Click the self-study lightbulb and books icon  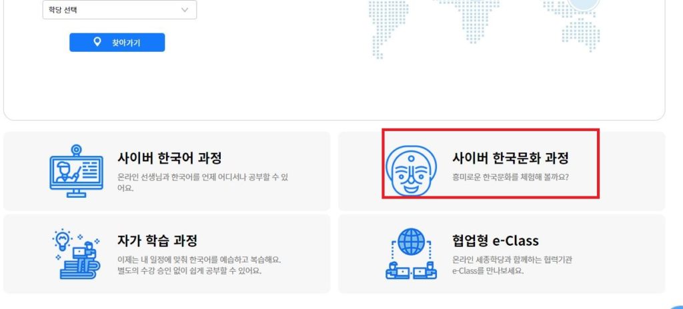coord(76,254)
